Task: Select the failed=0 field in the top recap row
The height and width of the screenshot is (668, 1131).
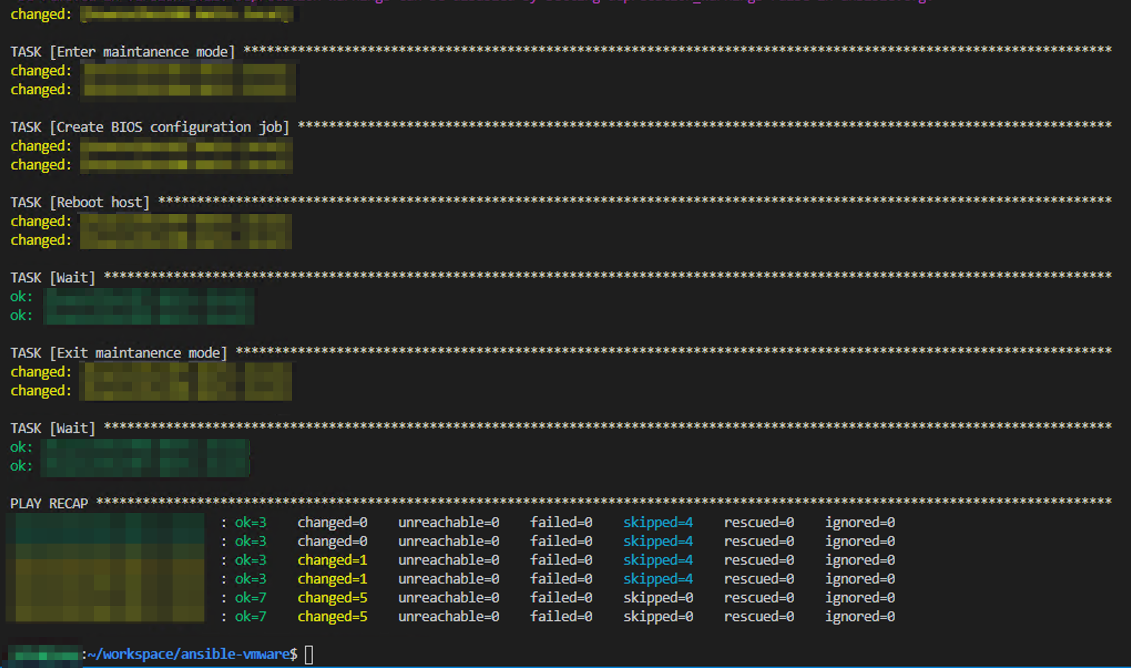Action: pos(561,522)
